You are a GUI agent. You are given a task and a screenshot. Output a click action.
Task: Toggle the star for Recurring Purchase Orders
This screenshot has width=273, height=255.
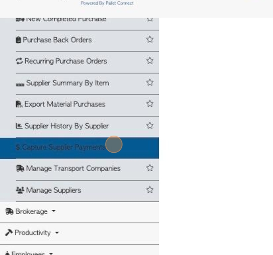tap(150, 61)
